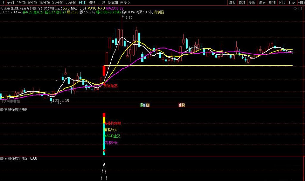The height and width of the screenshot is (181, 305).
Task: Expand the 五维强势狙击2 indicator menu
Action: click(2, 159)
